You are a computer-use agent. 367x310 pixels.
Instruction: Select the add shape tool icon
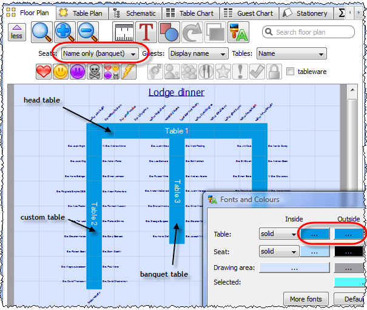169,32
